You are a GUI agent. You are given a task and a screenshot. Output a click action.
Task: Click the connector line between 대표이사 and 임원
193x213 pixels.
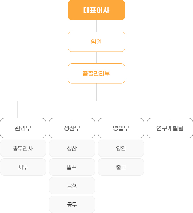(96, 26)
